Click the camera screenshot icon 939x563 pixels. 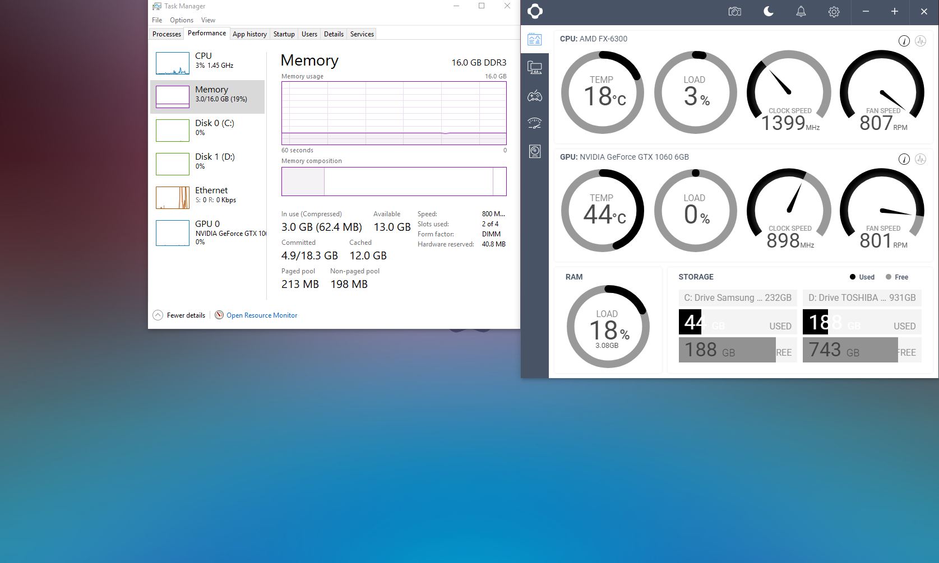734,12
